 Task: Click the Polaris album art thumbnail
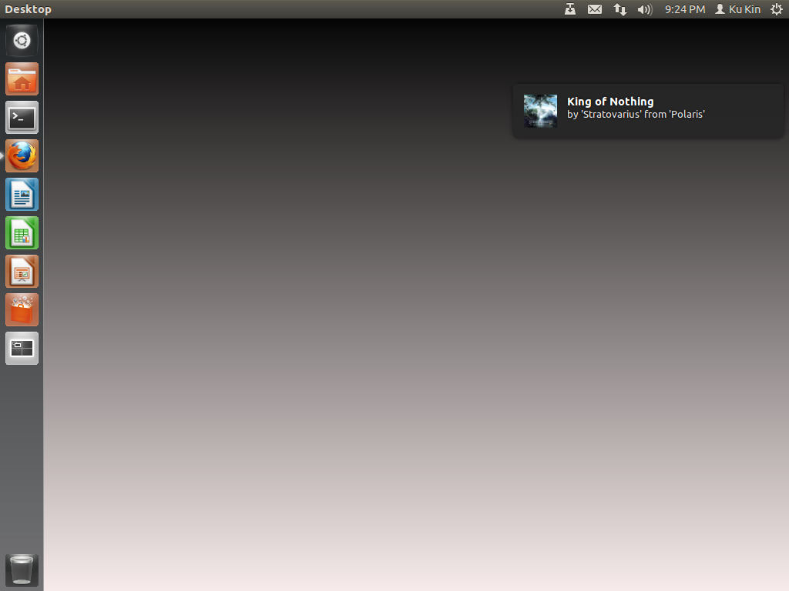tap(540, 111)
